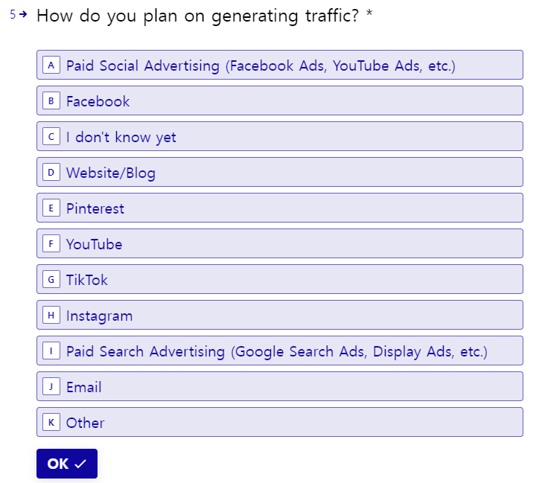Choose the Instagram option

(280, 315)
